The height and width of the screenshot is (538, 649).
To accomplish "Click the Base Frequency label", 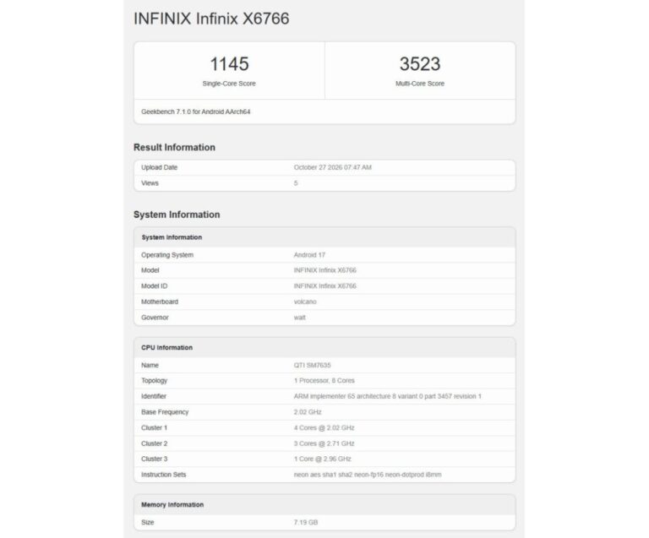I will (165, 412).
